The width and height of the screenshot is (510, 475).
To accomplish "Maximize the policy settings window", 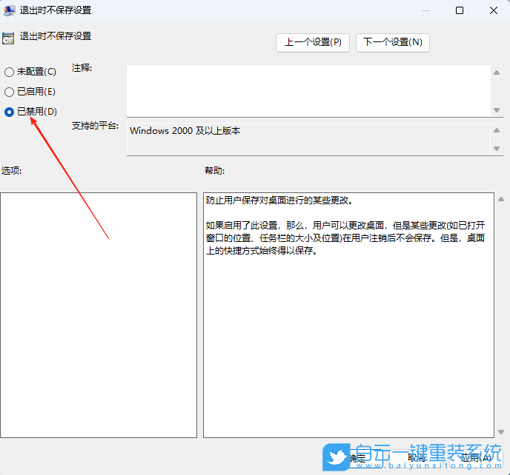I will pyautogui.click(x=460, y=10).
